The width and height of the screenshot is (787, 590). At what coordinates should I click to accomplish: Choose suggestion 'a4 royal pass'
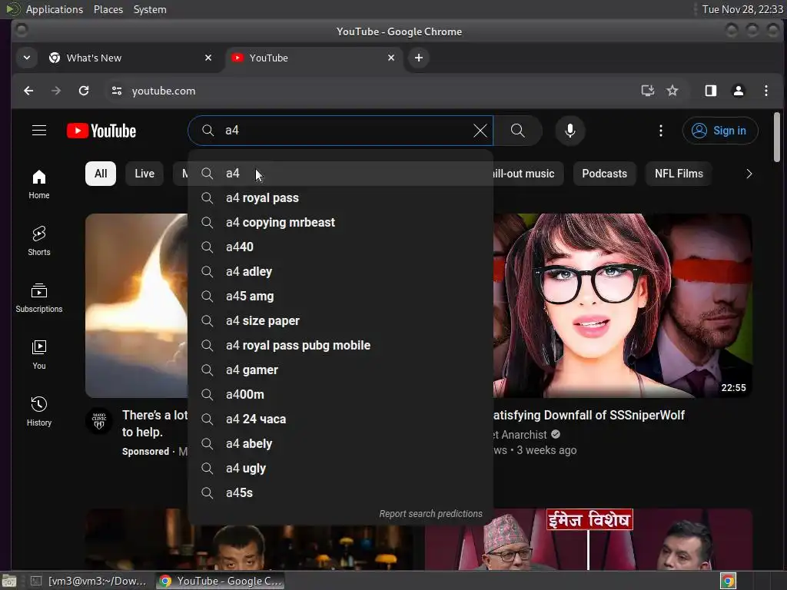pyautogui.click(x=340, y=198)
